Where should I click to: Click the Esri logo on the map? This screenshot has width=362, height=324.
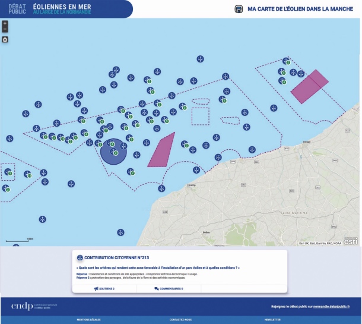click(x=351, y=240)
